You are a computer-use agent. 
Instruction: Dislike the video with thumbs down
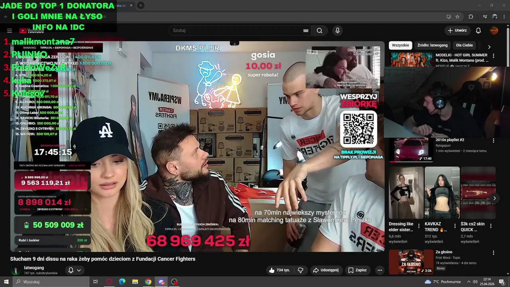coord(300,270)
